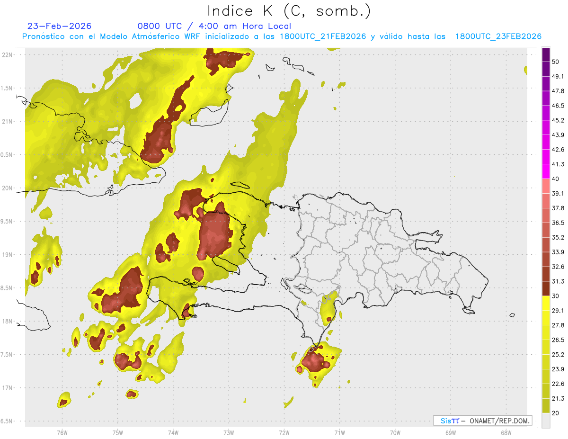
Task: Click the "22N" latitude label
Action: 8,54
